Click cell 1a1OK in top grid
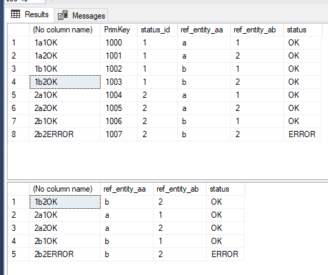 pyautogui.click(x=65, y=43)
